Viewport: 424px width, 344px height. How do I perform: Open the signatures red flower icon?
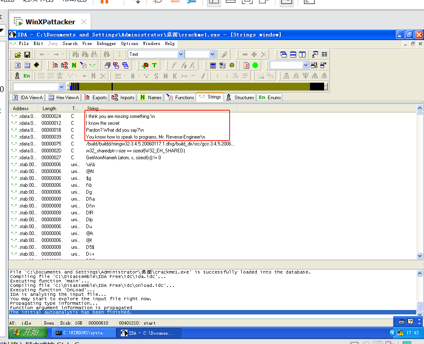pos(145,65)
